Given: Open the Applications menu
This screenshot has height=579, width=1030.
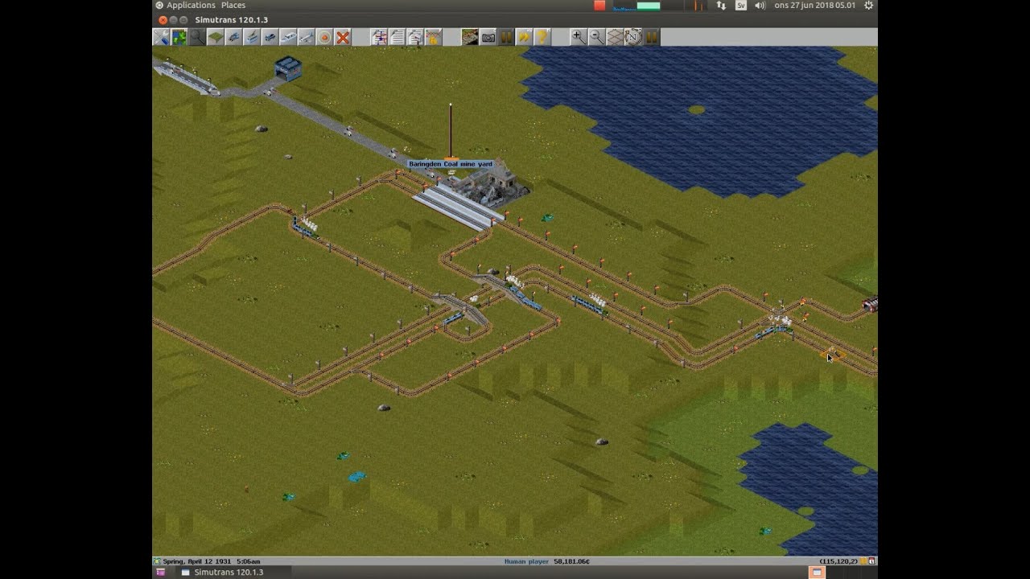Looking at the screenshot, I should (x=191, y=6).
